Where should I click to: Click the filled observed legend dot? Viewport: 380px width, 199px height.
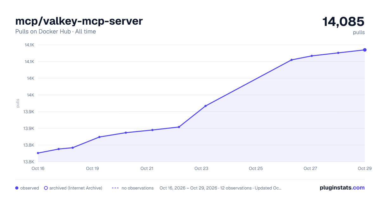click(x=17, y=188)
